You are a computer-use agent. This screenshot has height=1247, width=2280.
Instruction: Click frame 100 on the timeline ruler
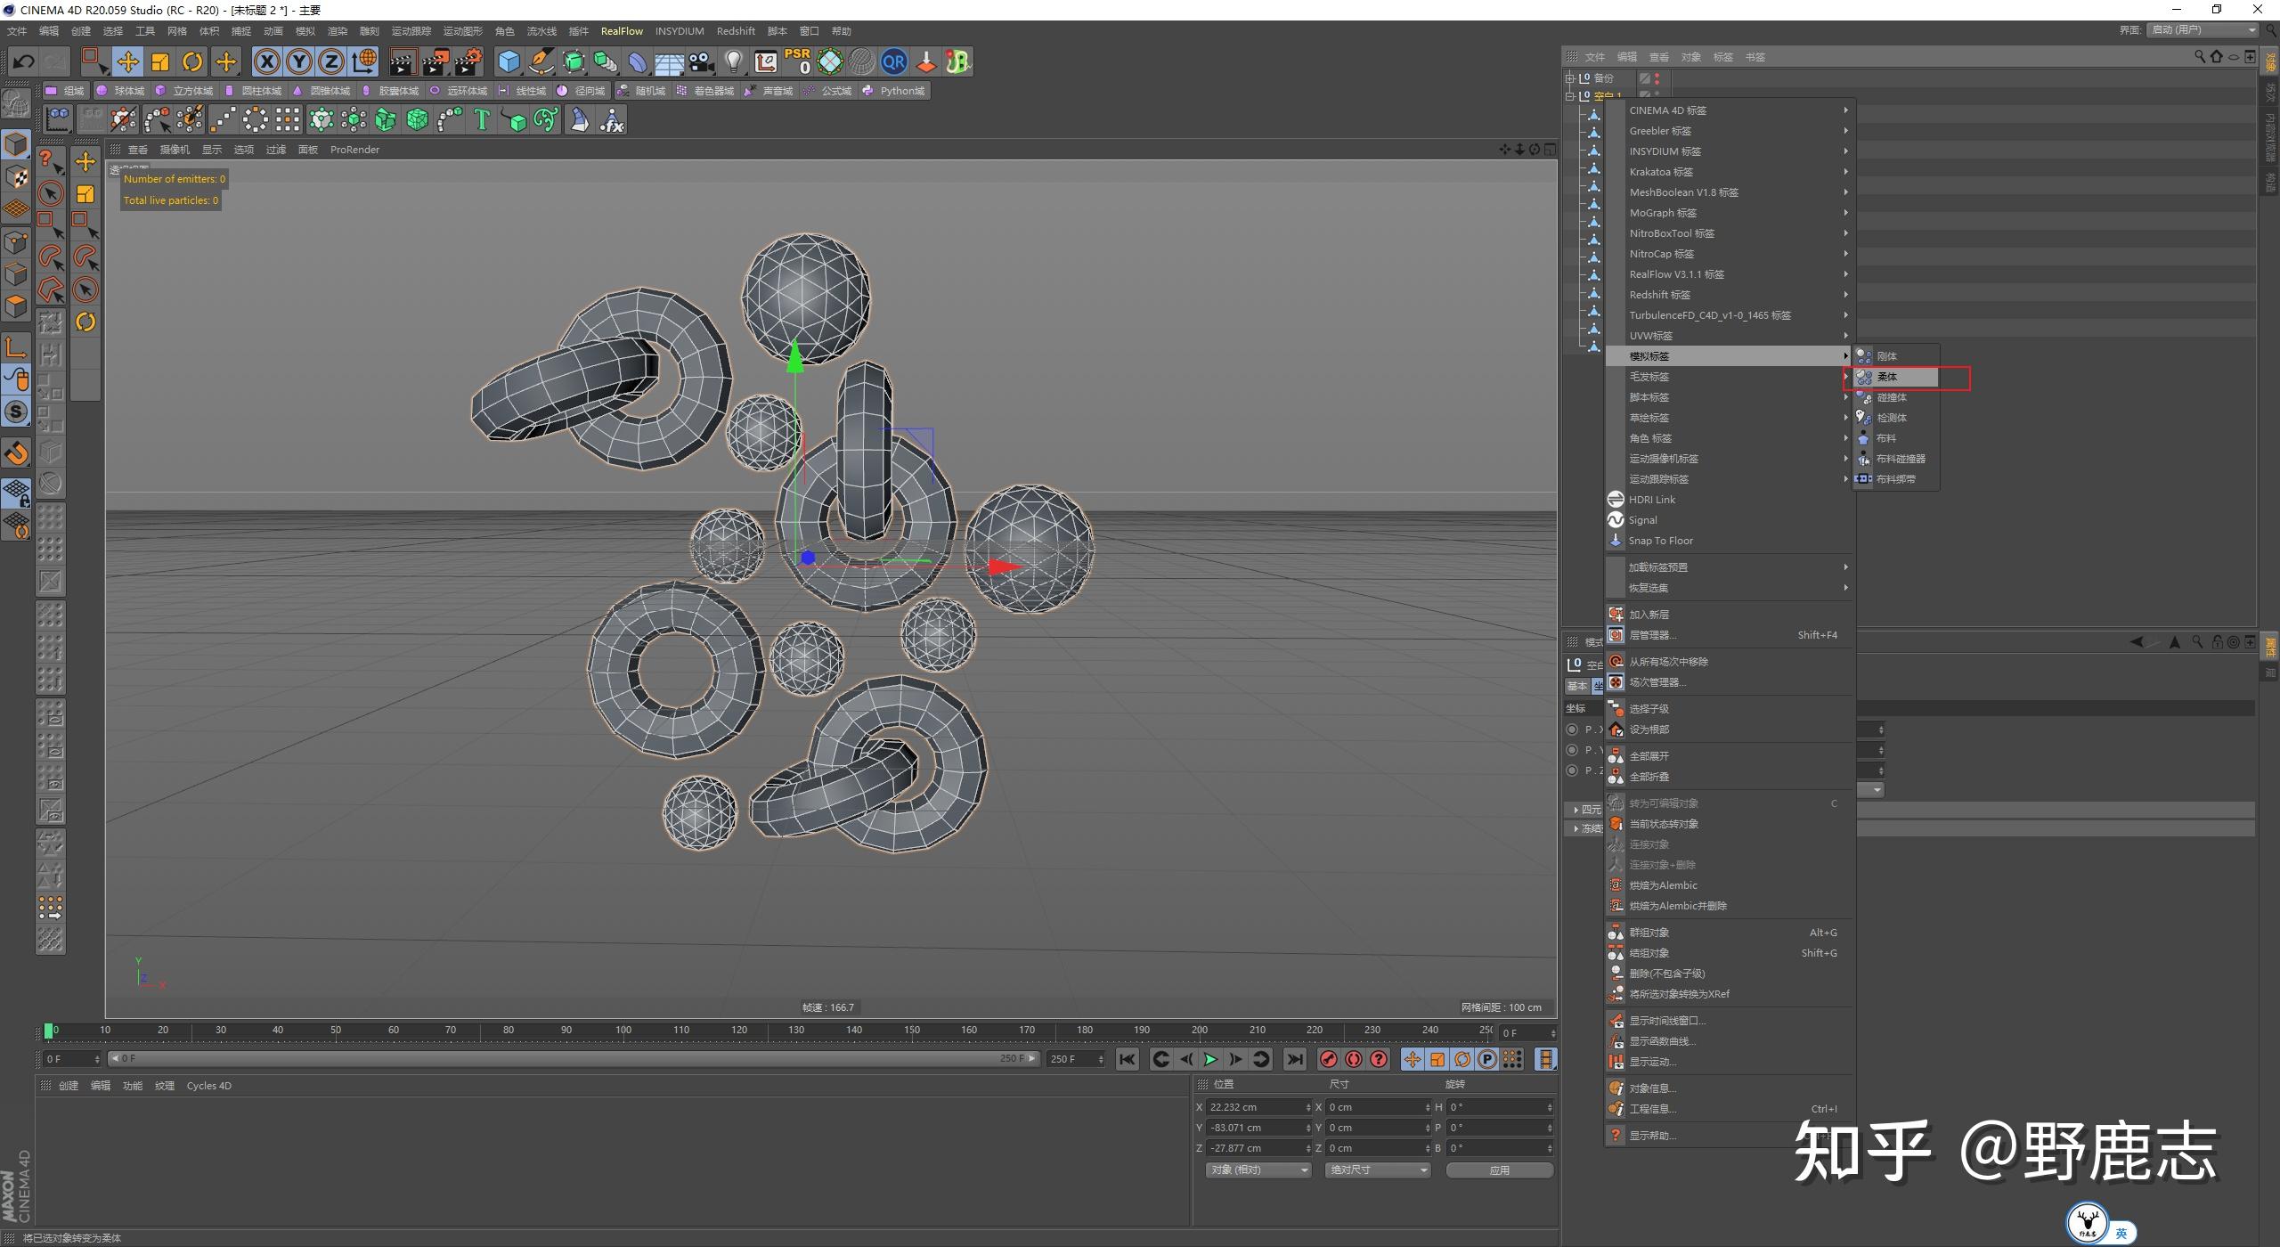pyautogui.click(x=623, y=1031)
